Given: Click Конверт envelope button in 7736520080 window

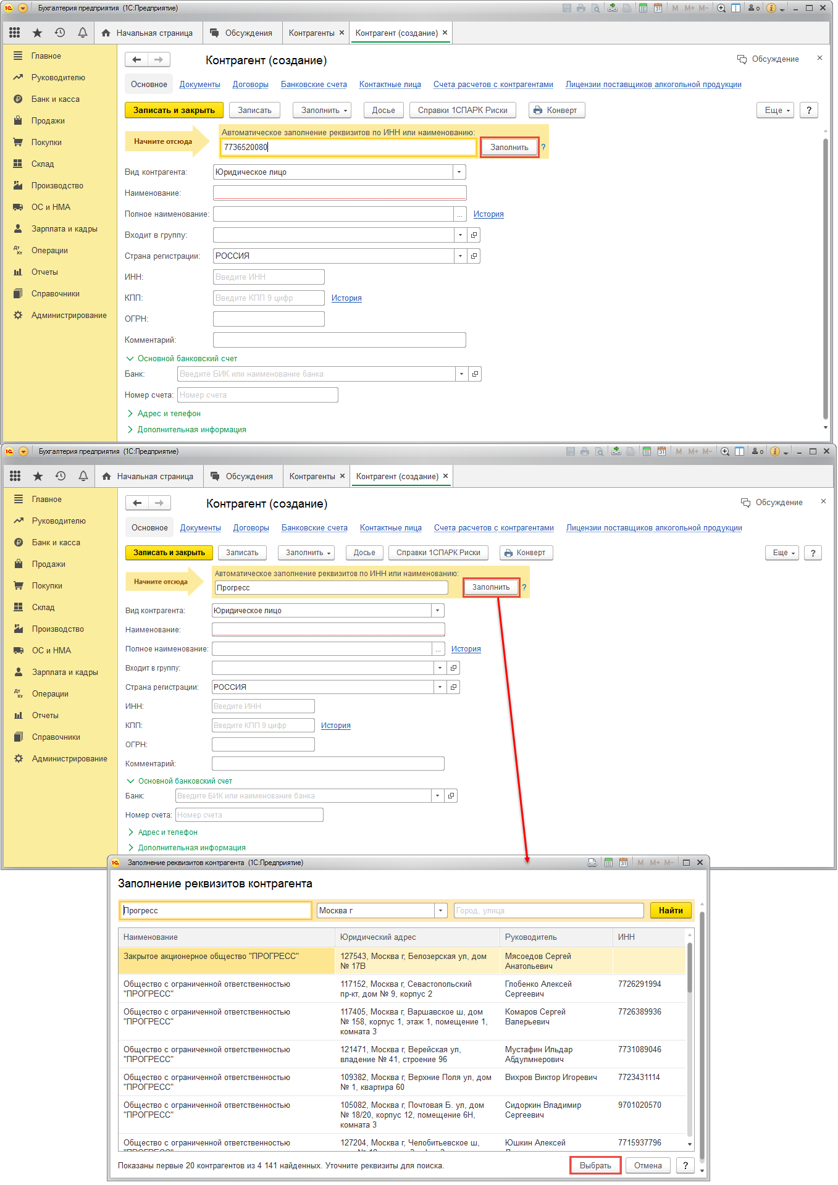Looking at the screenshot, I should pyautogui.click(x=556, y=110).
